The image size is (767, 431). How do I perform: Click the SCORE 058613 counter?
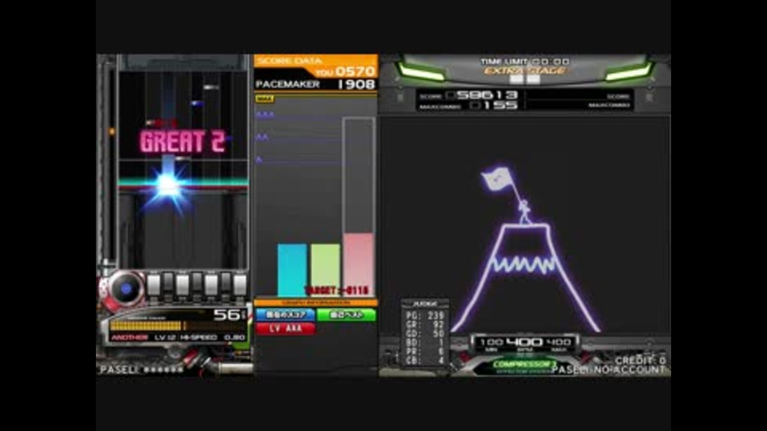[x=469, y=95]
